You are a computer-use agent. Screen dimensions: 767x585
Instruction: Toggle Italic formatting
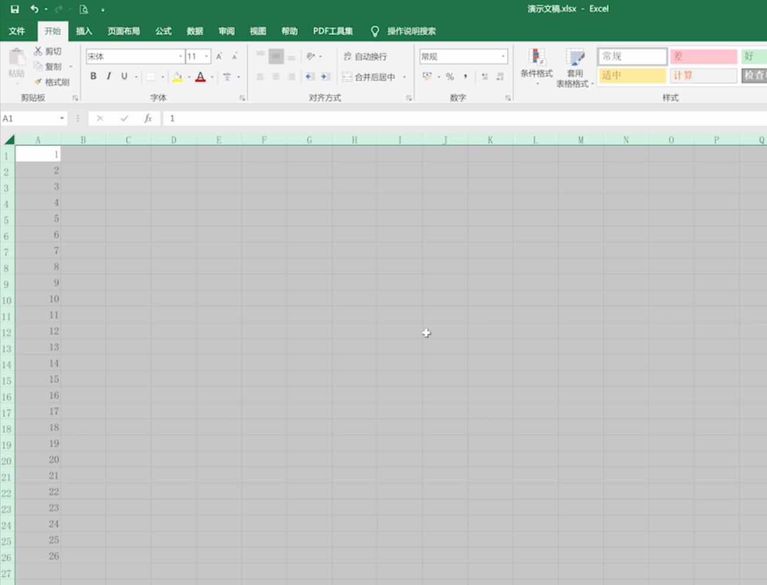point(108,76)
